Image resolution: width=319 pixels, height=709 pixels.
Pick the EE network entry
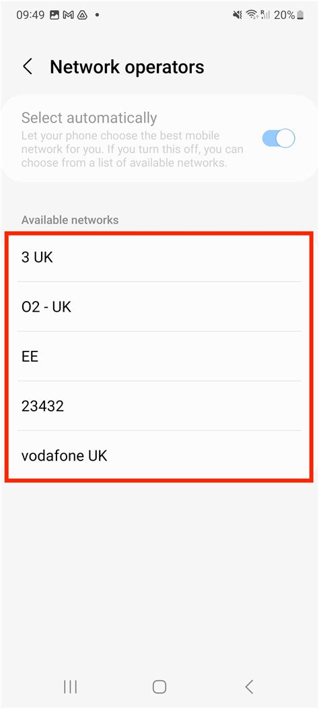[159, 356]
